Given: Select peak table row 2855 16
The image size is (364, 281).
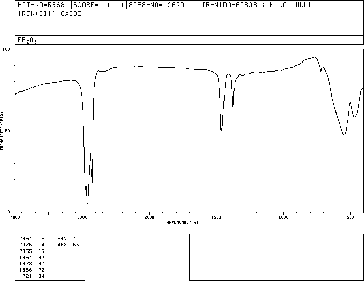Looking at the screenshot, I should tap(32, 252).
